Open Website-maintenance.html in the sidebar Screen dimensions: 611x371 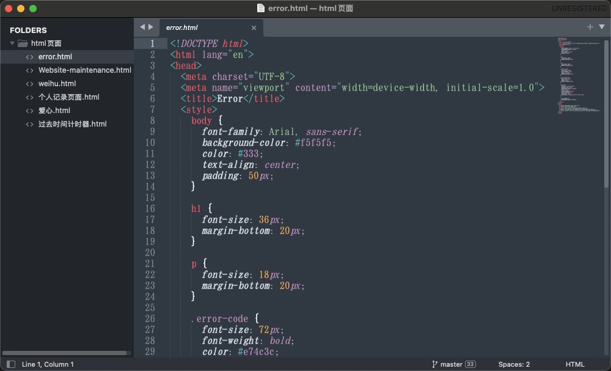pos(84,70)
